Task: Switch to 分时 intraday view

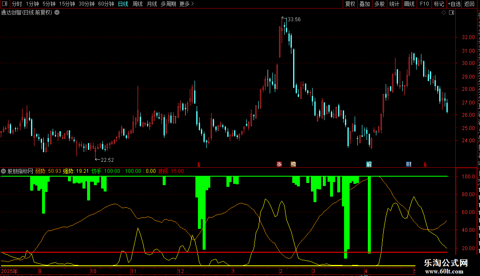Action: pos(17,4)
